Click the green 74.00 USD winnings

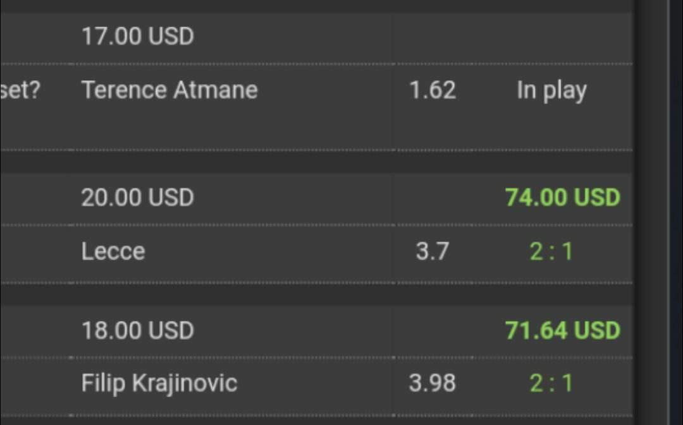pyautogui.click(x=562, y=198)
